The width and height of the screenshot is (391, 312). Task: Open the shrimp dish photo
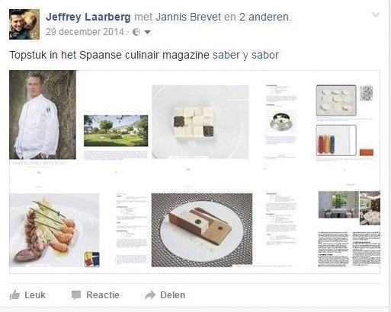(x=54, y=231)
